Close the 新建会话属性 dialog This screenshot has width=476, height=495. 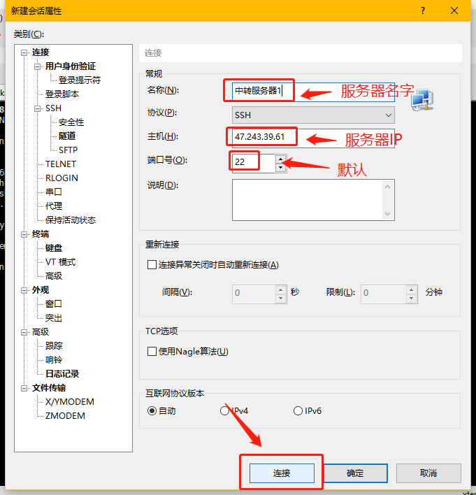tap(454, 10)
